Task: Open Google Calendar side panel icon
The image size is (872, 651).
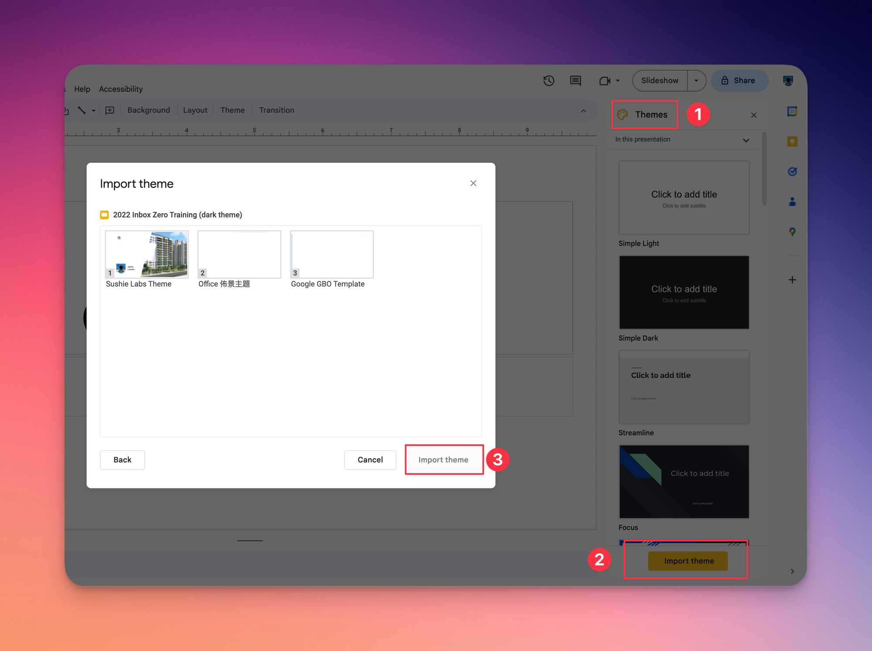Action: (792, 112)
